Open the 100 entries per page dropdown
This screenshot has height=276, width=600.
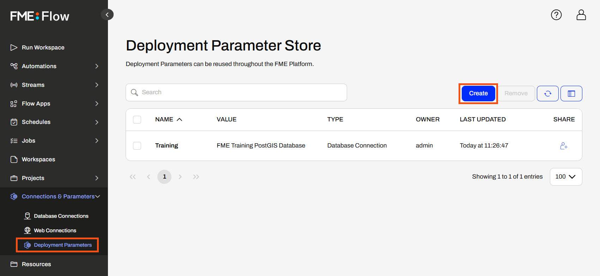click(x=565, y=177)
